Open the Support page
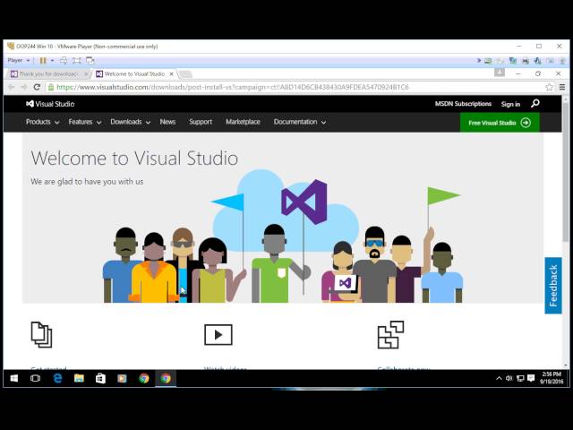 (201, 122)
